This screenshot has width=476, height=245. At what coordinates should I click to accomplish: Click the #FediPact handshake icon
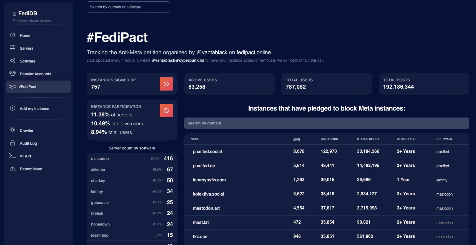pyautogui.click(x=12, y=87)
